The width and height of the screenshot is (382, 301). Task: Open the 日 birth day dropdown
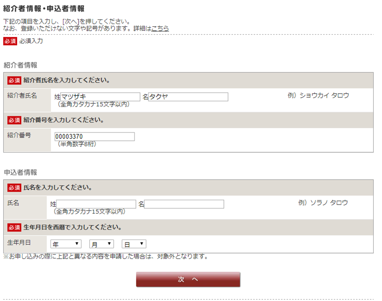(x=134, y=244)
